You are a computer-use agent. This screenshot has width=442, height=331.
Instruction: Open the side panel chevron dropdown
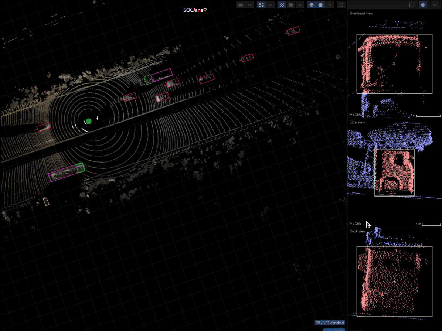[x=434, y=5]
